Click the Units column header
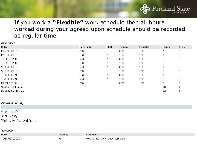 pyautogui.click(x=182, y=47)
